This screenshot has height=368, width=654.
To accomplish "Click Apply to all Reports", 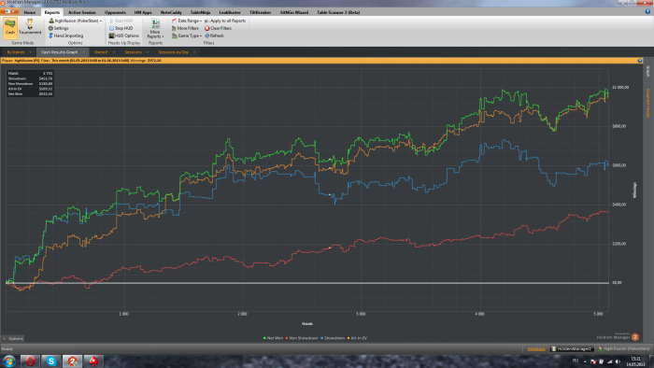I will pos(225,21).
